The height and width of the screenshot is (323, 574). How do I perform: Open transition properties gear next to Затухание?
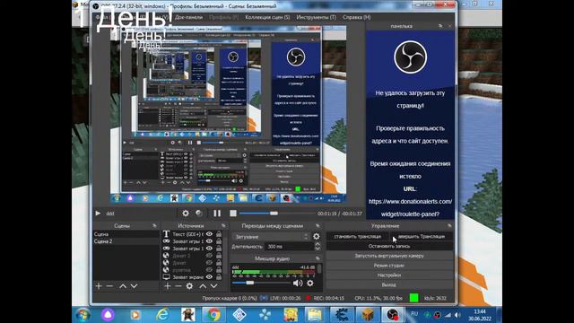click(x=317, y=237)
